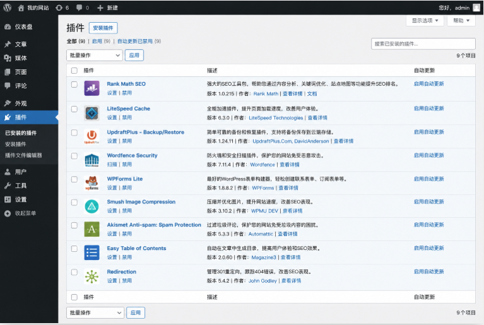
Task: Click the admin avatar icon
Action: [476, 8]
